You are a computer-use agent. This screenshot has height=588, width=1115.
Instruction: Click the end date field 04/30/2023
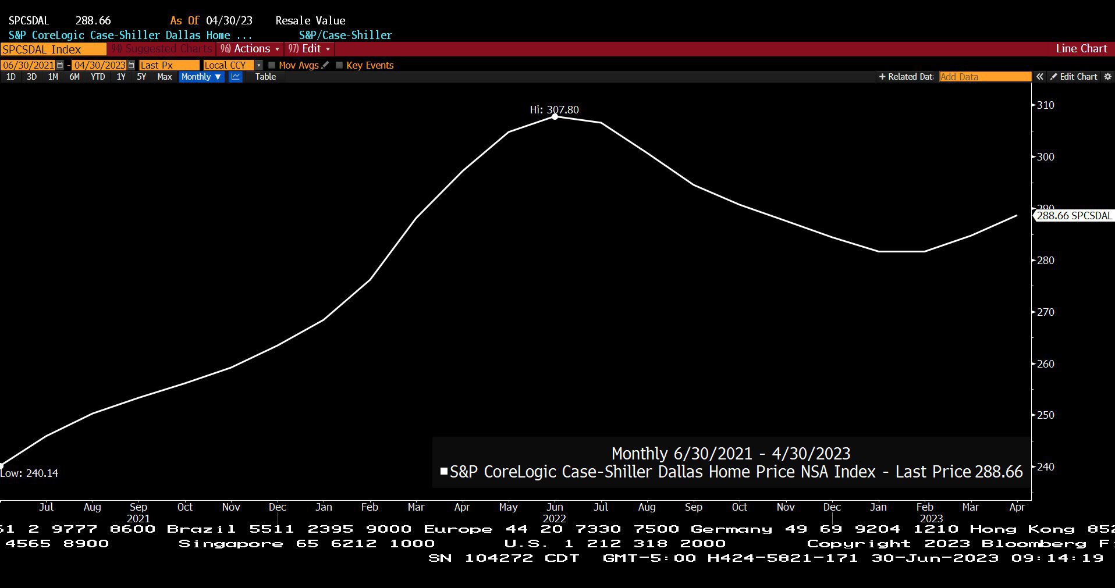pos(100,65)
